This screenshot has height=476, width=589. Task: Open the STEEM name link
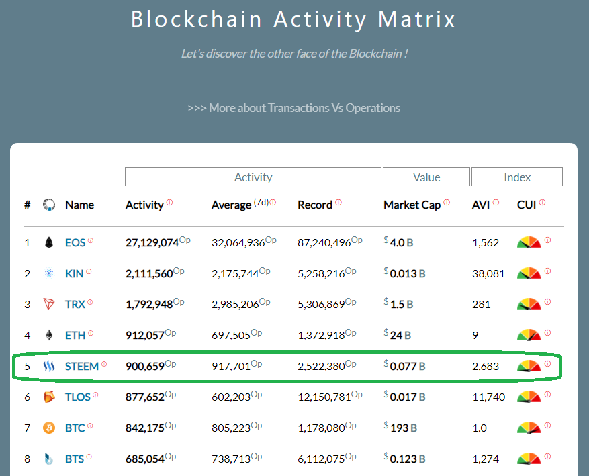[82, 366]
